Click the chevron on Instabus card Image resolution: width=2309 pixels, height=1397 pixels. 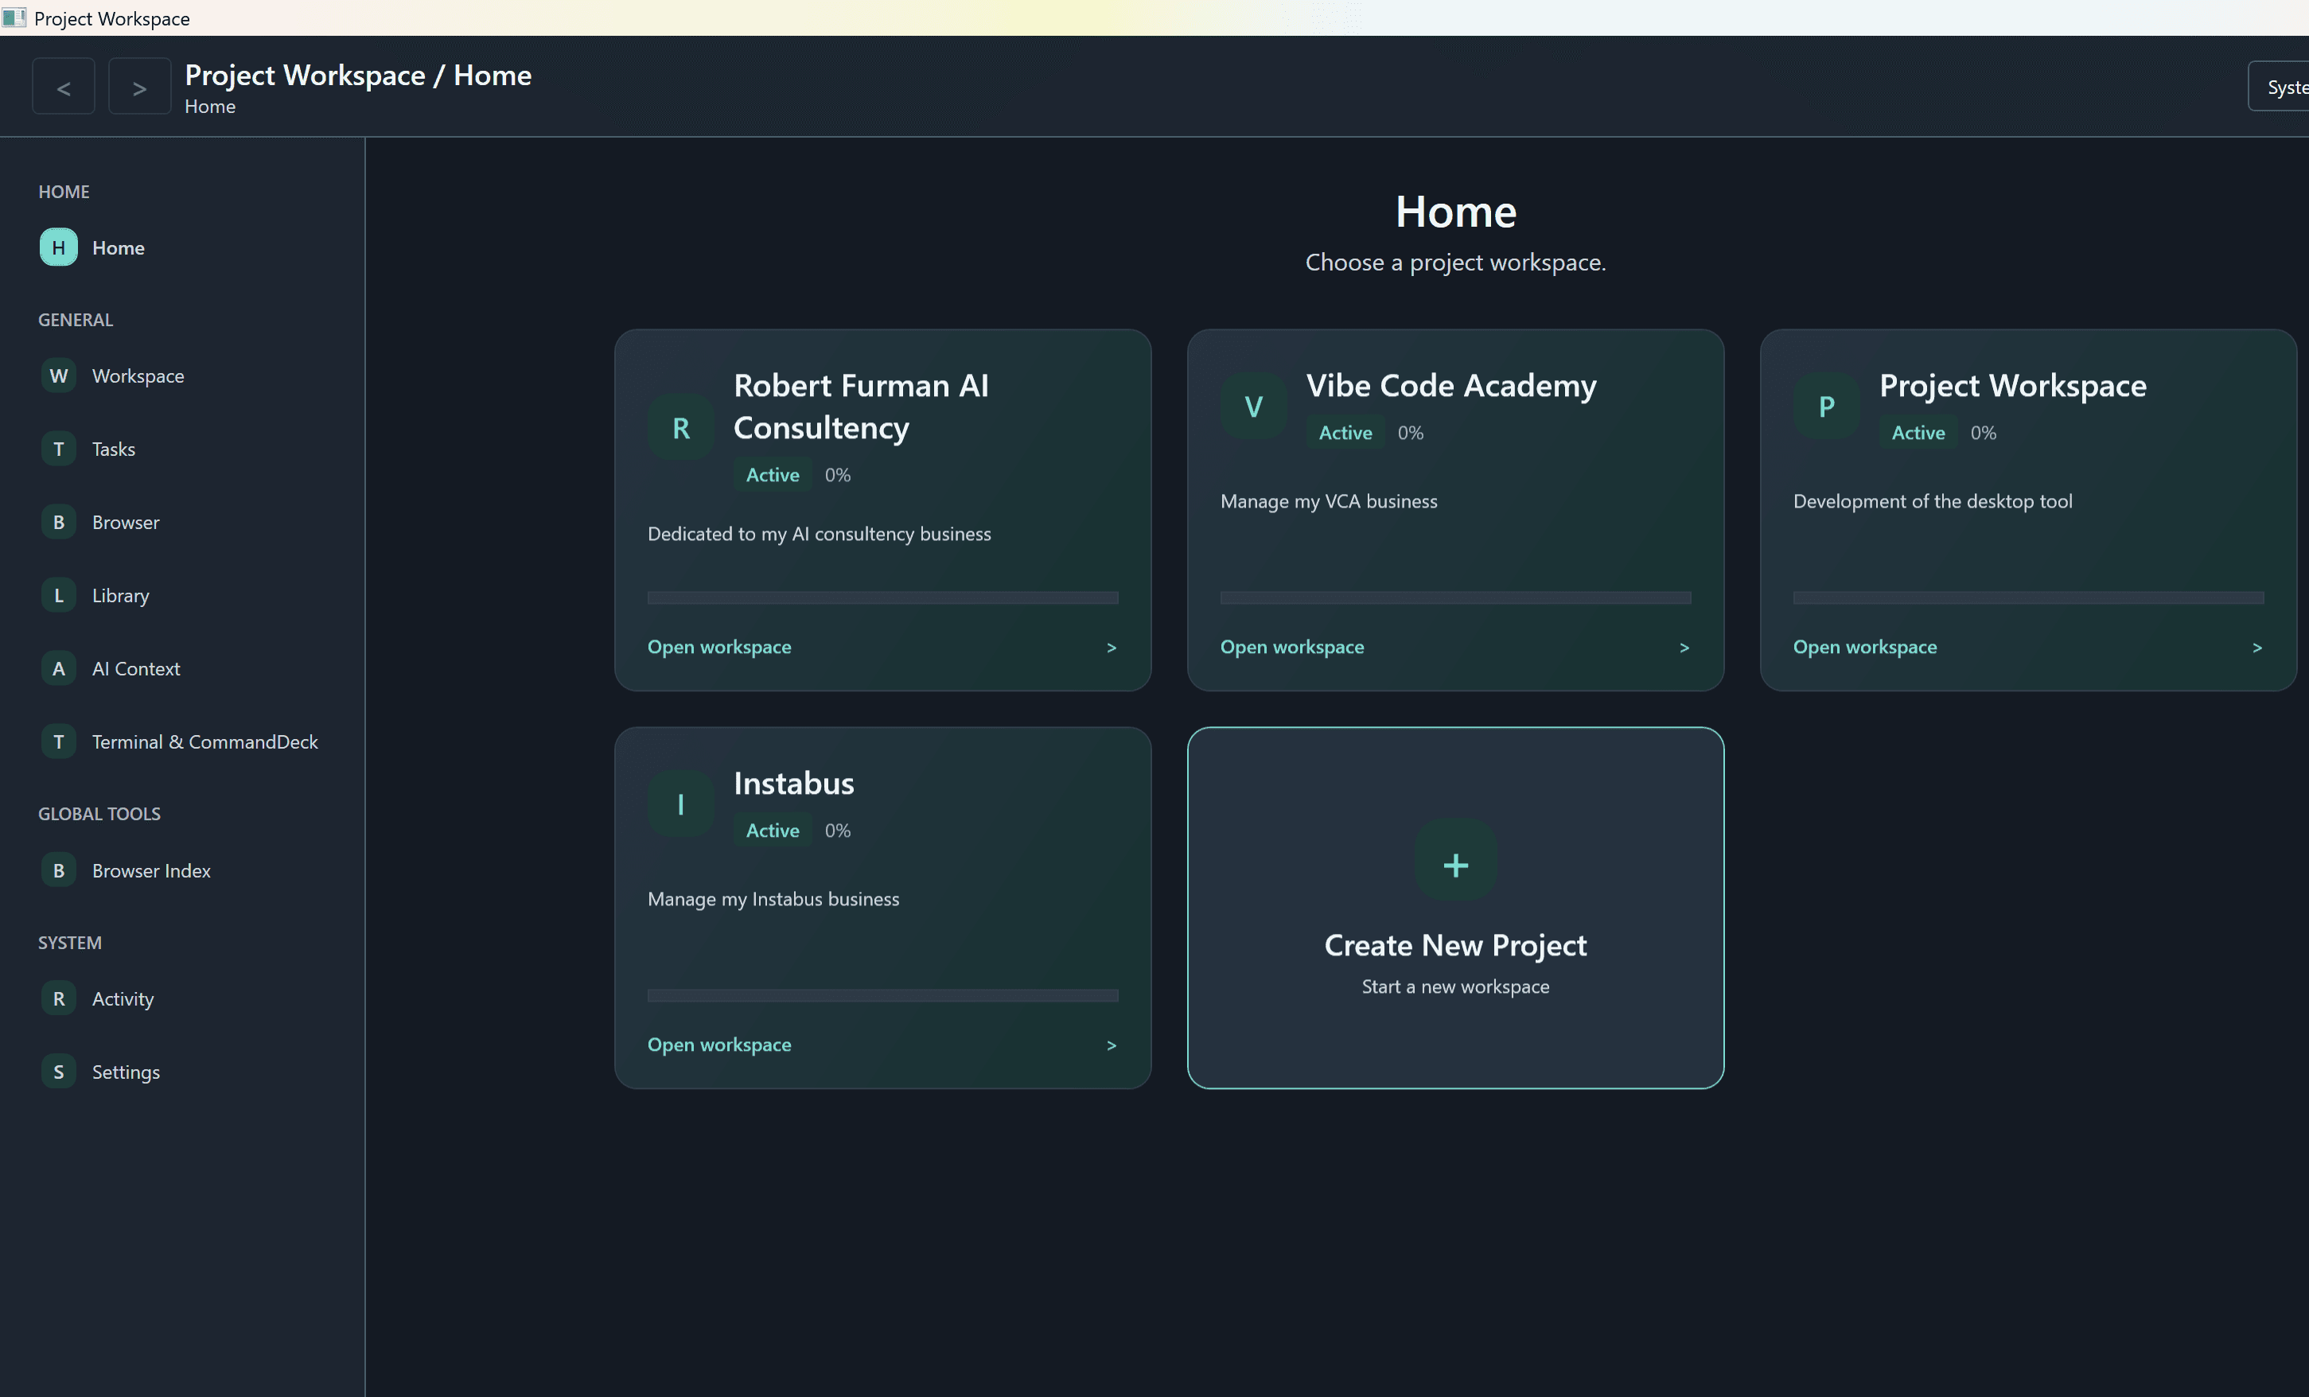1112,1045
